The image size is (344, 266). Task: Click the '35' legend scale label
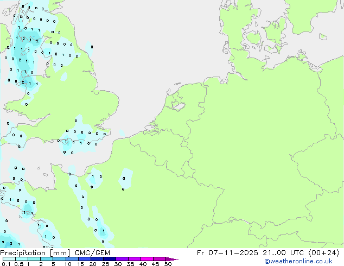coord(130,264)
